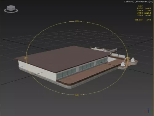Click the bottom handle of the orbit gizmo
Screen dimensions: 154x116
(x=77, y=95)
